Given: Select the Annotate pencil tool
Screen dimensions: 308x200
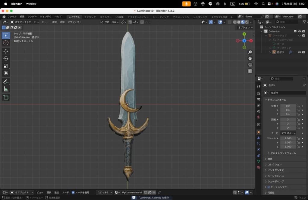Looking at the screenshot, I should coord(6,82).
